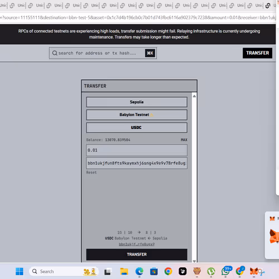The height and width of the screenshot is (279, 279).
Task: Open the Babylon Testnet destination chain selector
Action: [137, 115]
